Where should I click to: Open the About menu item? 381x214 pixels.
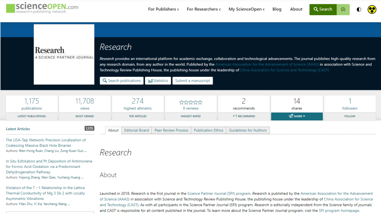(x=296, y=9)
